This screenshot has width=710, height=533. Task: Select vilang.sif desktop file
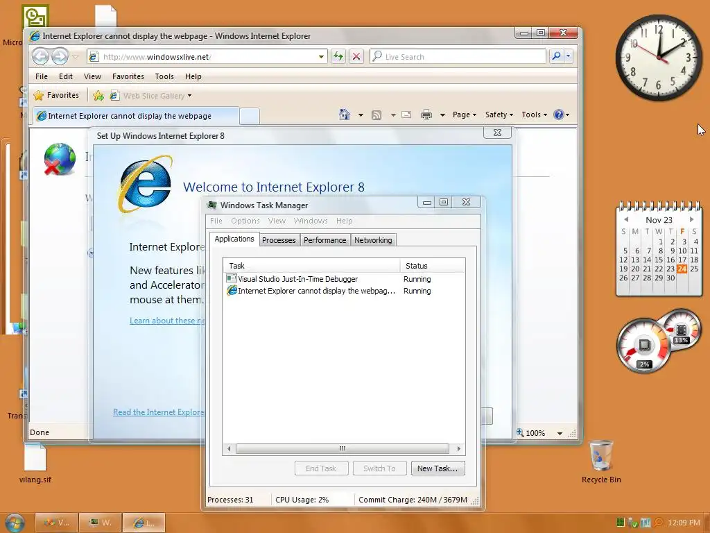tap(35, 463)
